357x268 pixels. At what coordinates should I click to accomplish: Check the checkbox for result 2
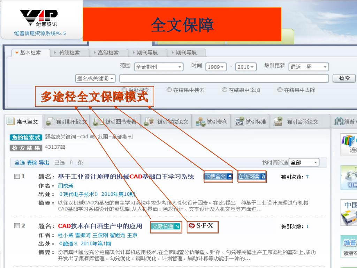pos(17,226)
